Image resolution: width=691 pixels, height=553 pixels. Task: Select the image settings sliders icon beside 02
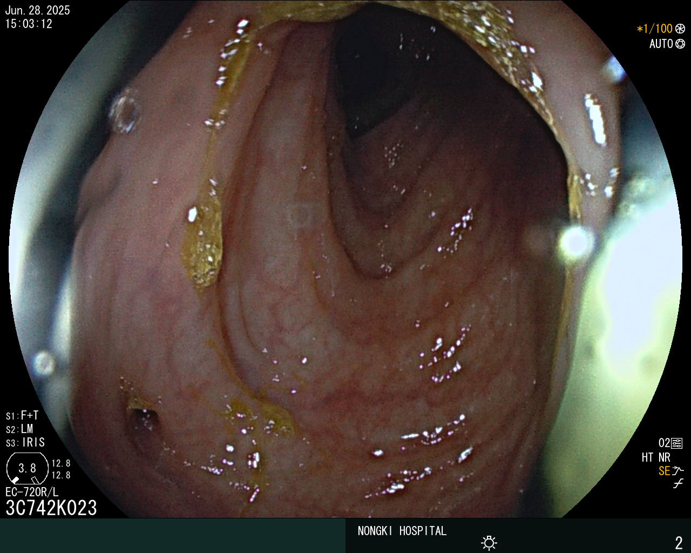pos(677,443)
